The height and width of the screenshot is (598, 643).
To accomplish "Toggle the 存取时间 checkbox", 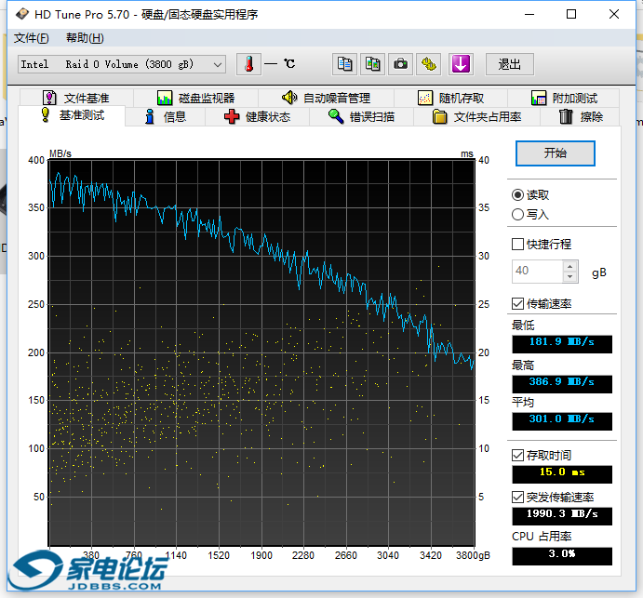I will click(x=518, y=456).
